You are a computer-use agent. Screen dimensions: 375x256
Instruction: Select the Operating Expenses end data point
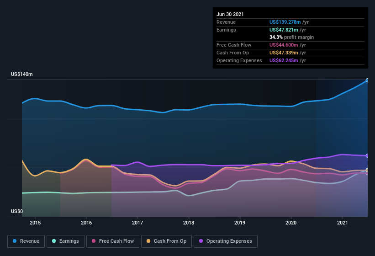click(x=367, y=156)
